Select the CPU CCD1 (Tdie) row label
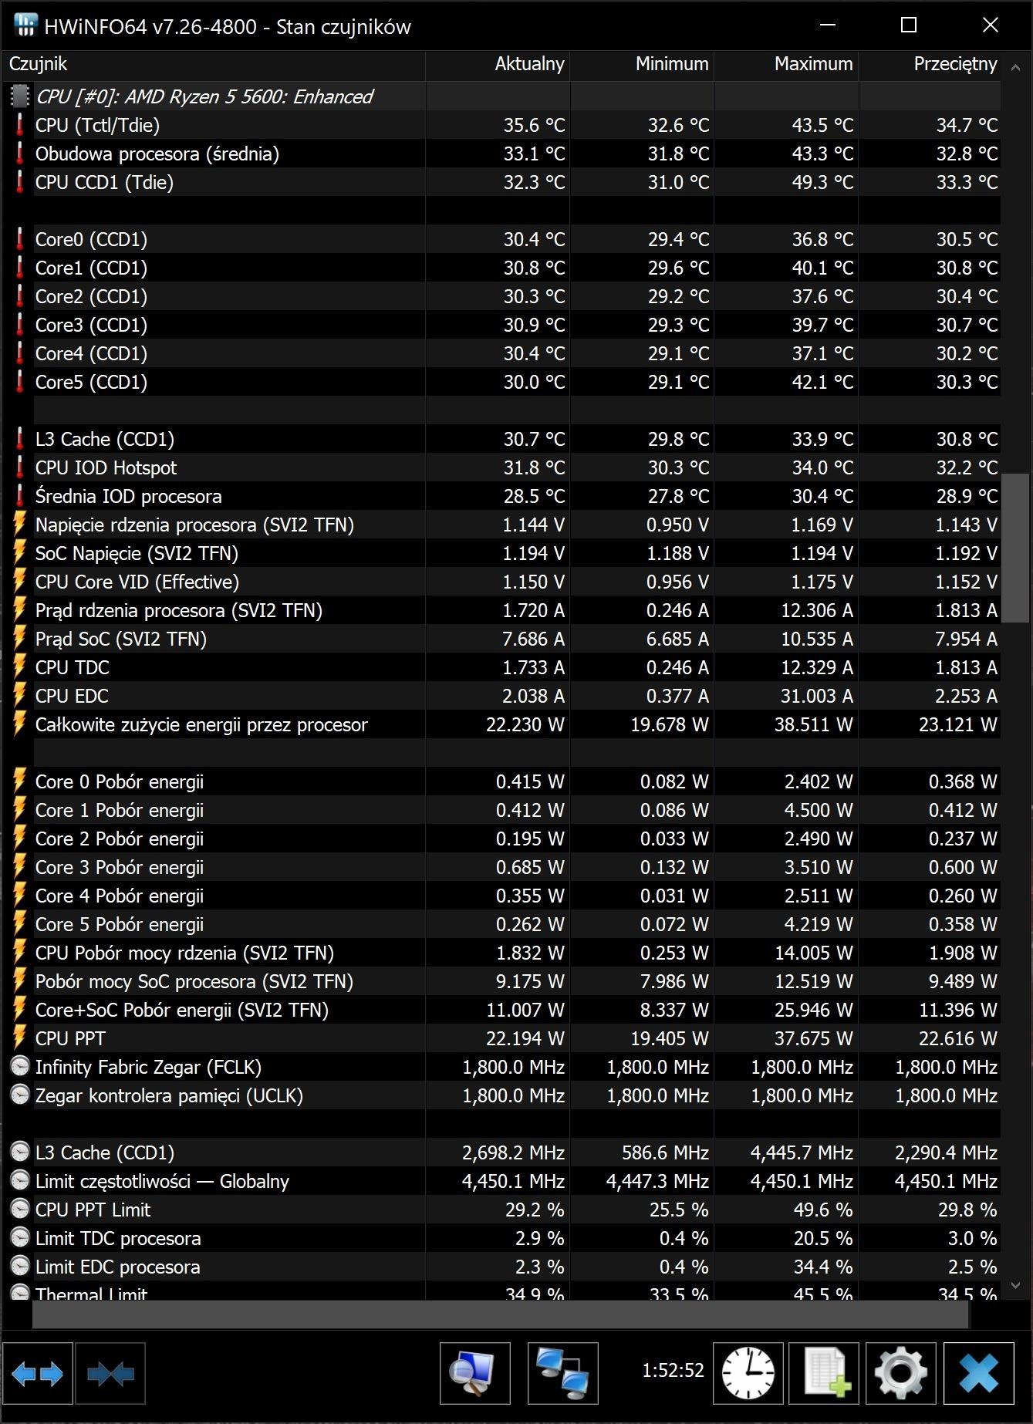 point(104,182)
